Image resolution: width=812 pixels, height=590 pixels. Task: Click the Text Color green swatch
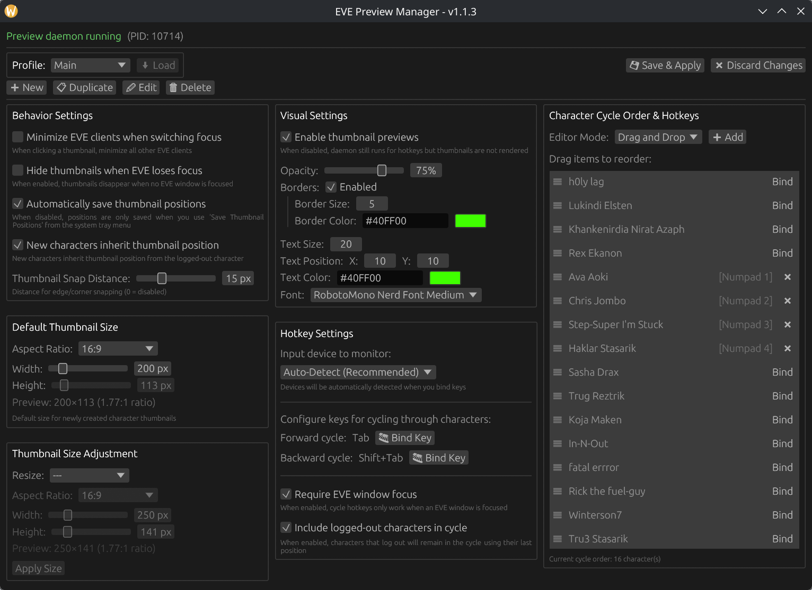pyautogui.click(x=445, y=278)
